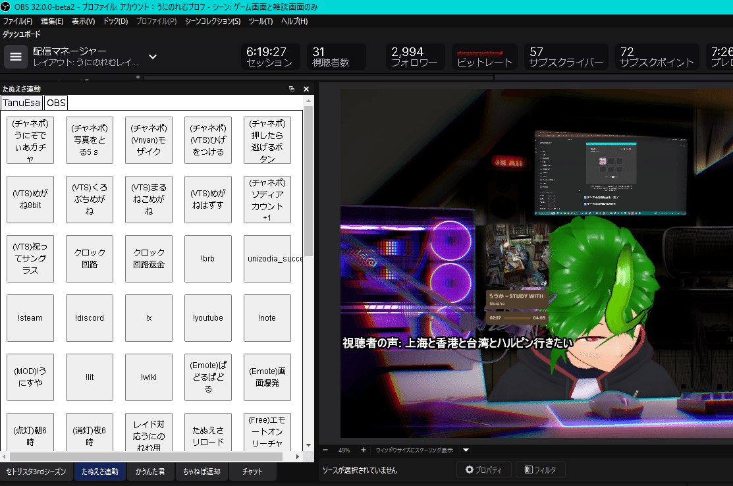This screenshot has height=486, width=733.
Task: Open the ドック(D) menu
Action: [115, 21]
